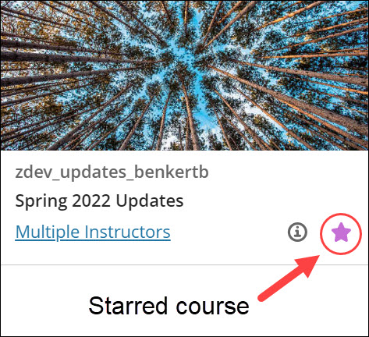Open course info via the circled i icon
Viewport: 369px width, 337px height.
click(297, 232)
